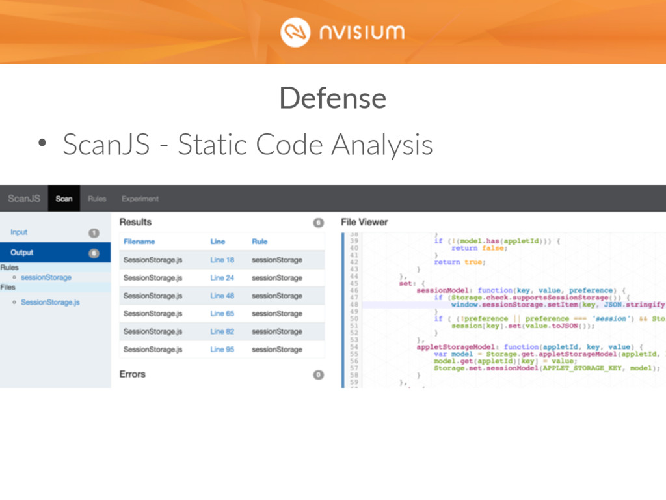Open the ScanJS brand link
The image size is (666, 500).
tap(24, 199)
